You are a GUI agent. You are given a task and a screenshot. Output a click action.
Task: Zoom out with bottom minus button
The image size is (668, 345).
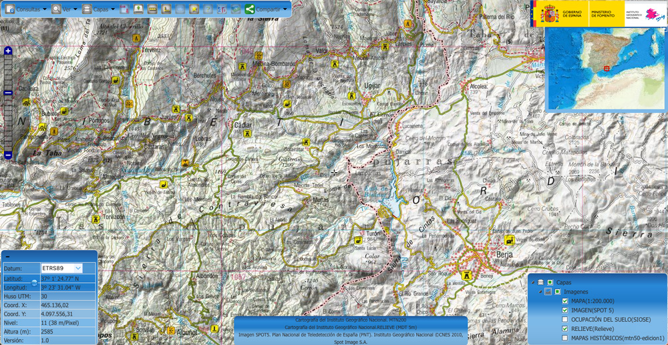(7, 155)
